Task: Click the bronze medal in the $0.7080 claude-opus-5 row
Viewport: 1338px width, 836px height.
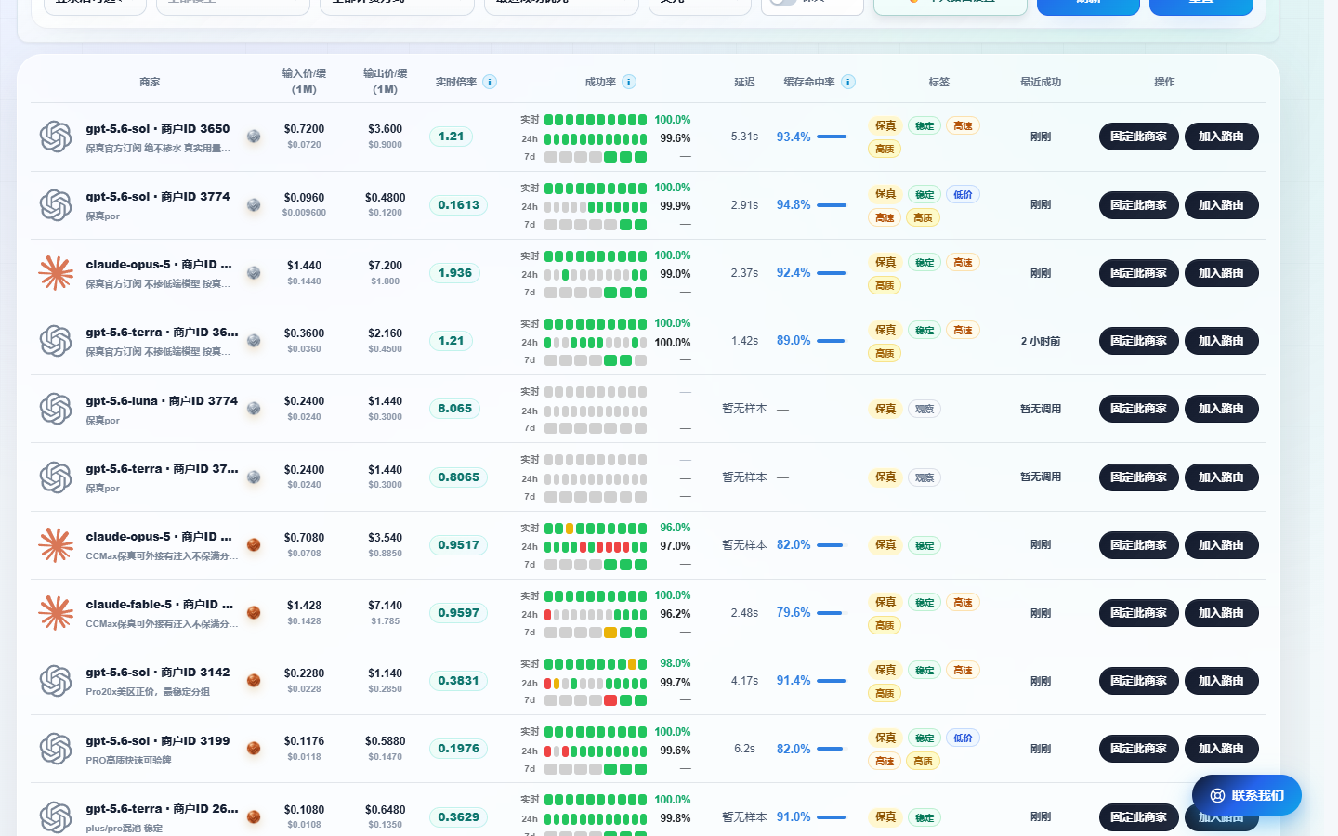Action: coord(254,545)
